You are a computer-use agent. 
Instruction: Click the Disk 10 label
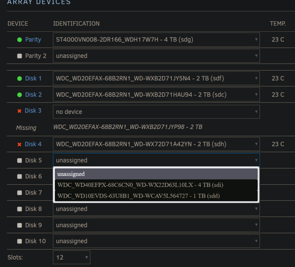point(35,241)
